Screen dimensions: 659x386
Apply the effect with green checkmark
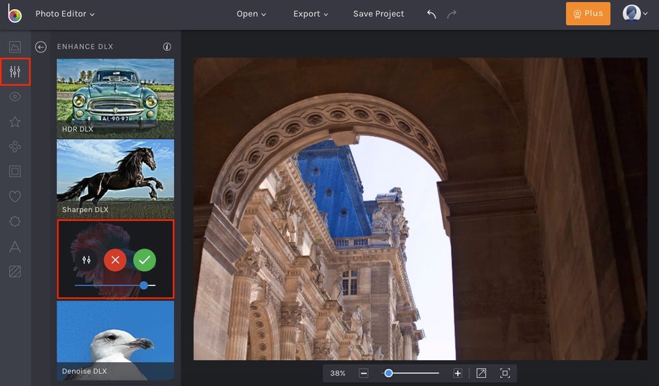coord(145,260)
